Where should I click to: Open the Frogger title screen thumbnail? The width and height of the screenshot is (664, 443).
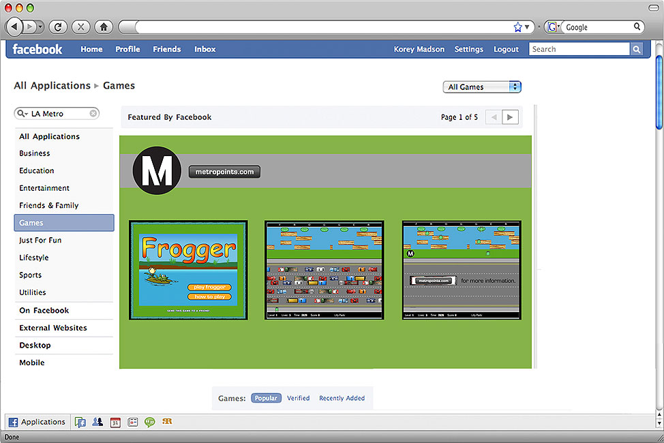tap(188, 270)
